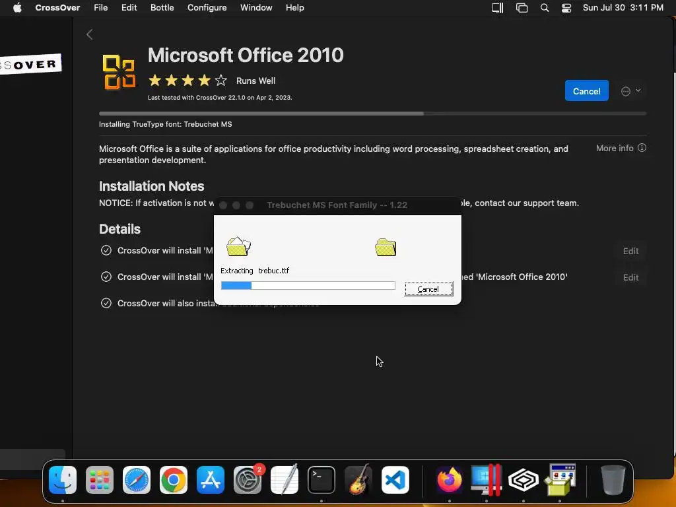Edit the first install detail row
This screenshot has height=507, width=676.
tap(630, 252)
